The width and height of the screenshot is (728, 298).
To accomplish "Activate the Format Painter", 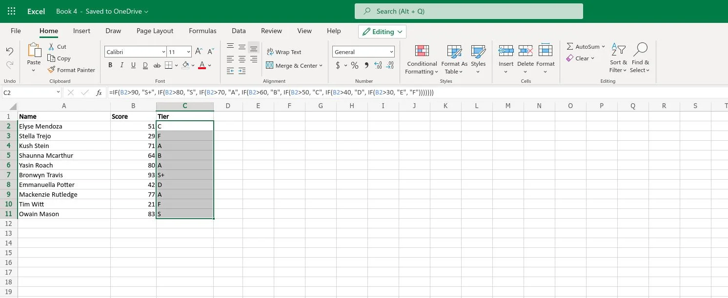I will [71, 70].
